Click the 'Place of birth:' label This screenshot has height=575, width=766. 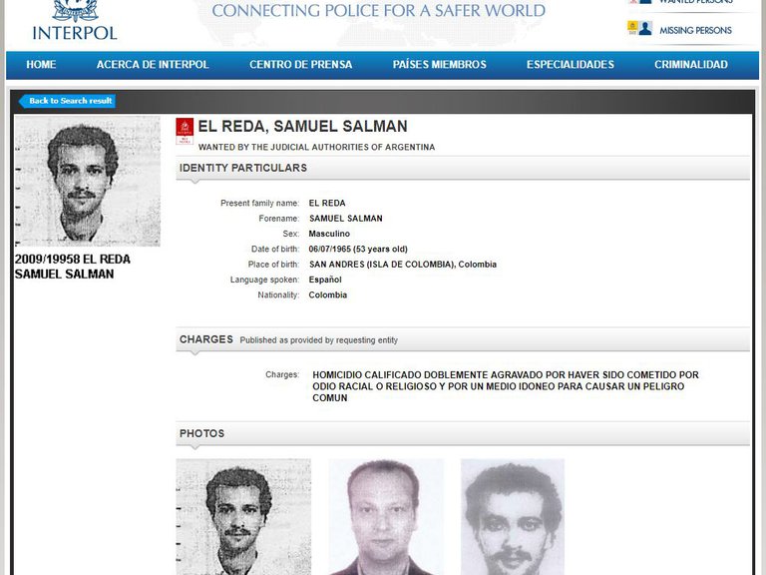[273, 265]
